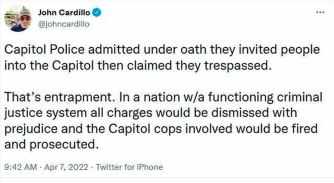Click the 9:42 AM timestamp
This screenshot has height=183, width=334.
[x=21, y=167]
